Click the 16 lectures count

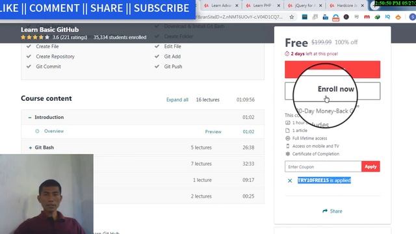point(208,99)
